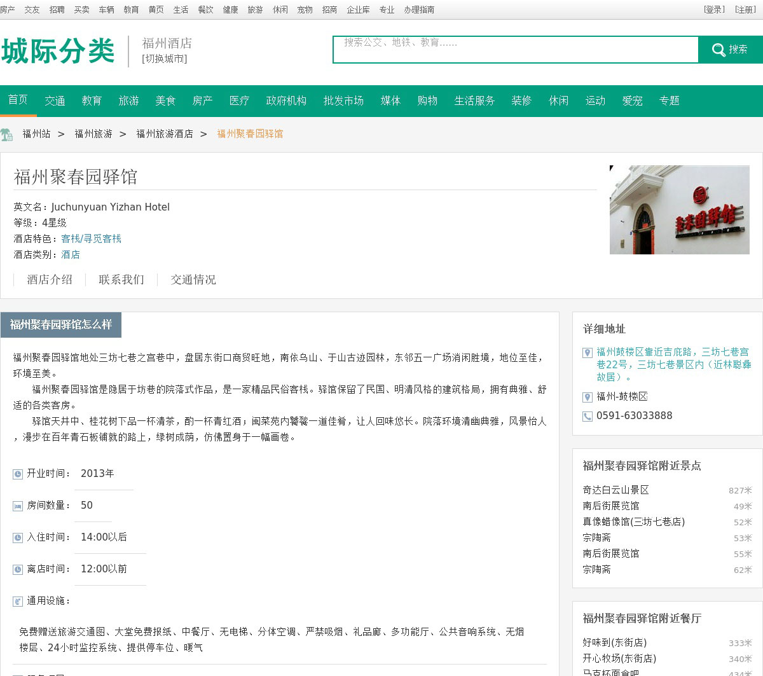
Task: Click the 福州-鼓楼区 district text
Action: [622, 397]
